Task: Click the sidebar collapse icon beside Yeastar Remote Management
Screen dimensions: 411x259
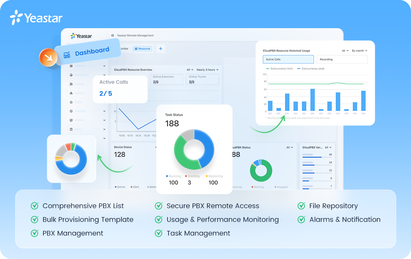Action: [112, 35]
